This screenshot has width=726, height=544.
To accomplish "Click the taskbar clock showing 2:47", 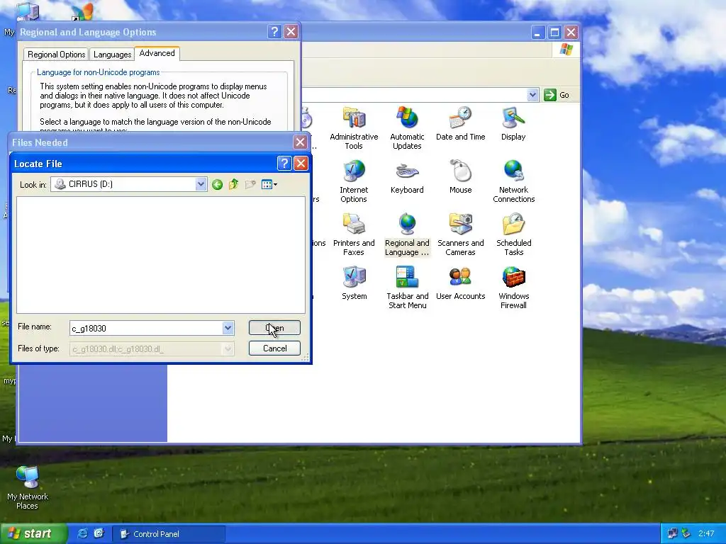I will pyautogui.click(x=706, y=533).
